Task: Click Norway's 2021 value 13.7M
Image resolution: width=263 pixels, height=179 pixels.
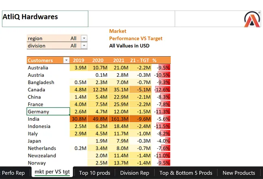Action: click(119, 163)
